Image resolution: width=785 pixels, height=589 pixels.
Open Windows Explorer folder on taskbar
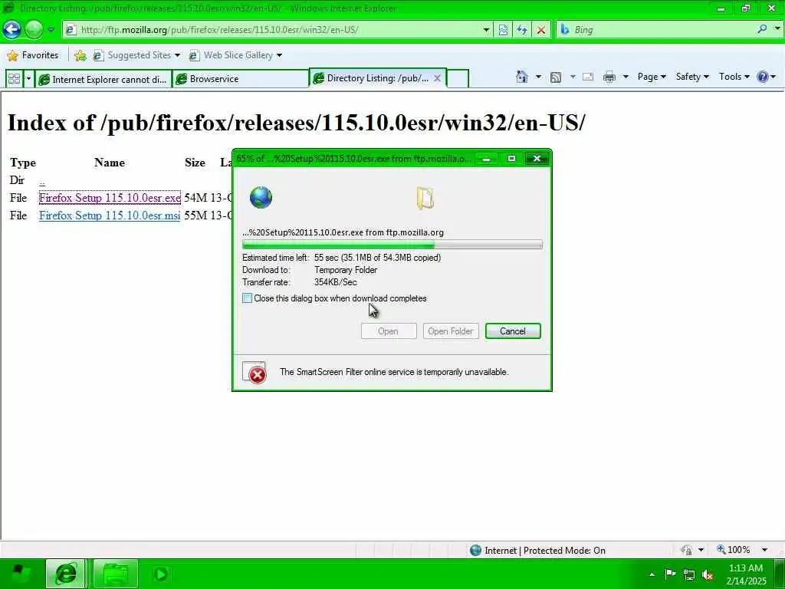pos(115,574)
